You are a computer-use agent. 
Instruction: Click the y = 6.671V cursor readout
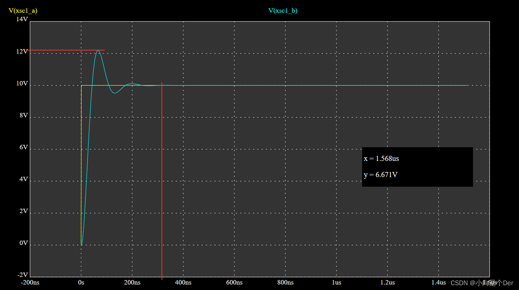pos(381,175)
